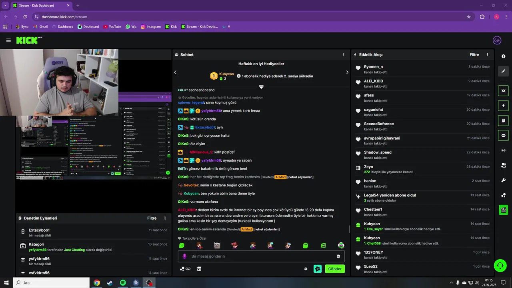Click the Ryomen_n activity entry
The height and width of the screenshot is (288, 512).
[x=422, y=69]
